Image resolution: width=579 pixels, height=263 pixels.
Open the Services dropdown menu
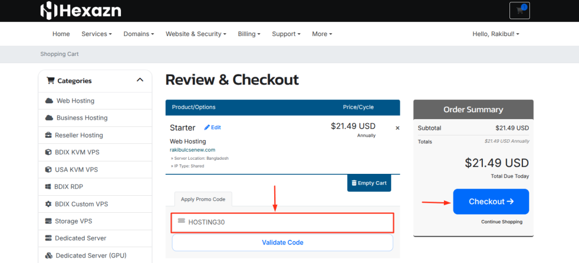(x=97, y=34)
